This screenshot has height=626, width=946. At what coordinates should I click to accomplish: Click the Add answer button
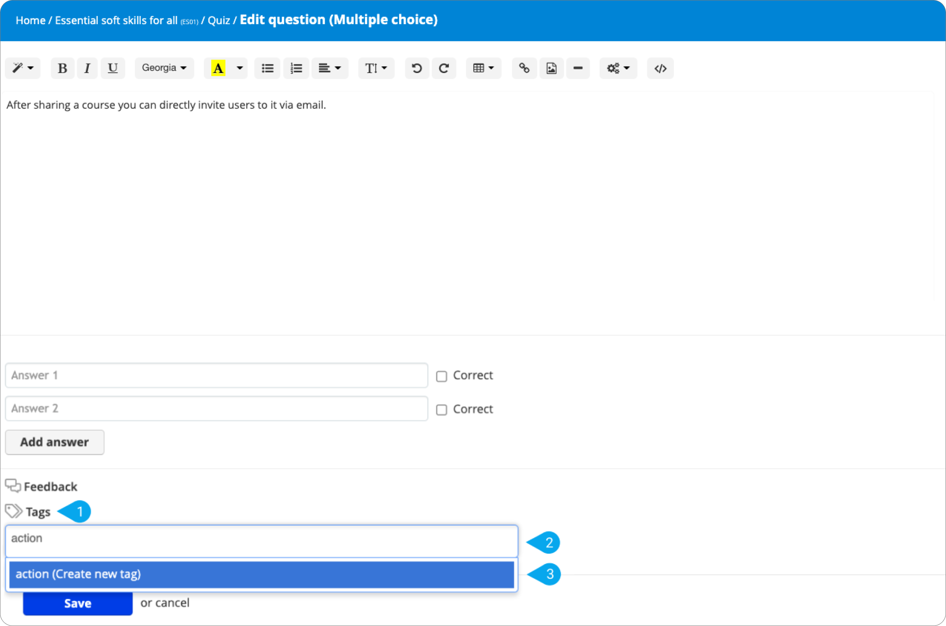click(54, 442)
